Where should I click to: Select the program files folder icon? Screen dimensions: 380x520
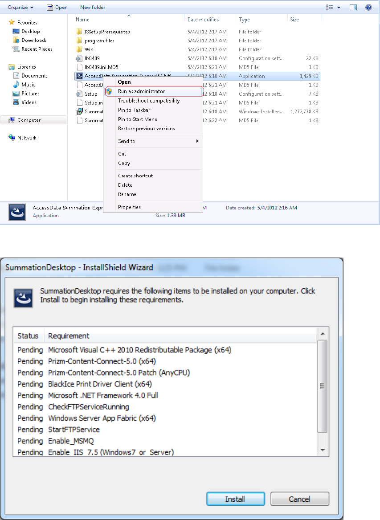point(79,41)
